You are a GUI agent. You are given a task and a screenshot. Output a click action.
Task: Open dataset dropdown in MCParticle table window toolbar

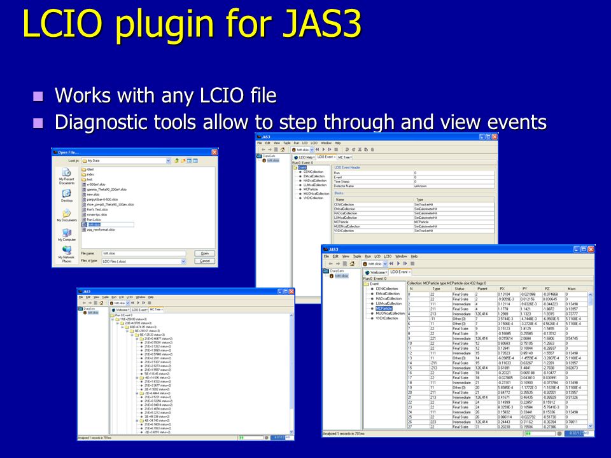click(x=385, y=263)
